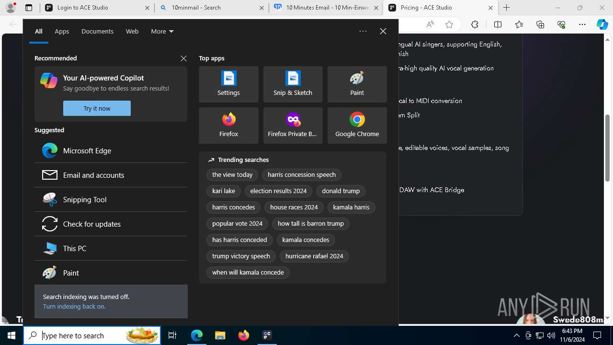
Task: Search trending 'the view today'
Action: coord(232,175)
